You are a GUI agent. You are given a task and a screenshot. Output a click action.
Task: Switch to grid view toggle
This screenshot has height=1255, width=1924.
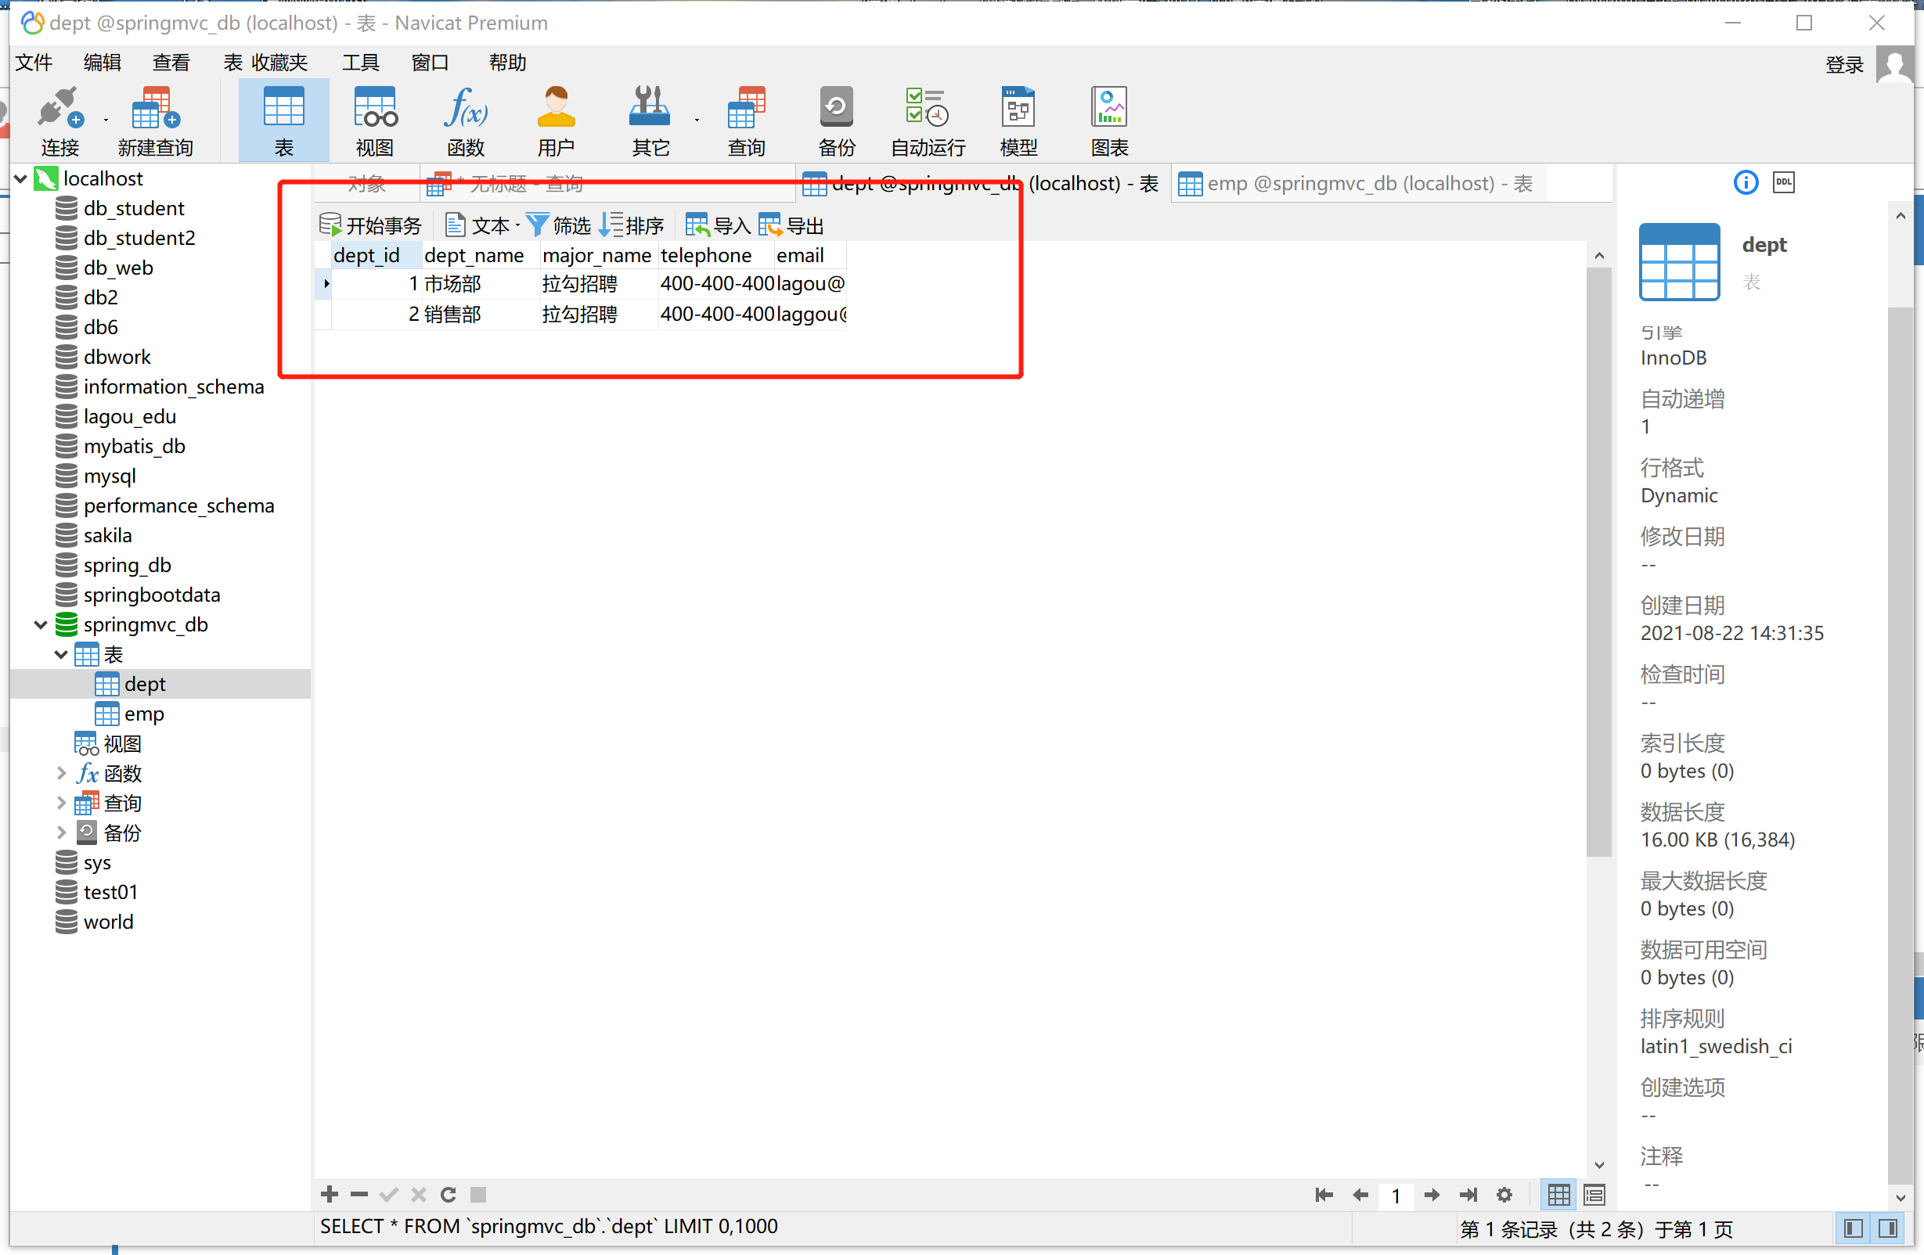pos(1558,1194)
